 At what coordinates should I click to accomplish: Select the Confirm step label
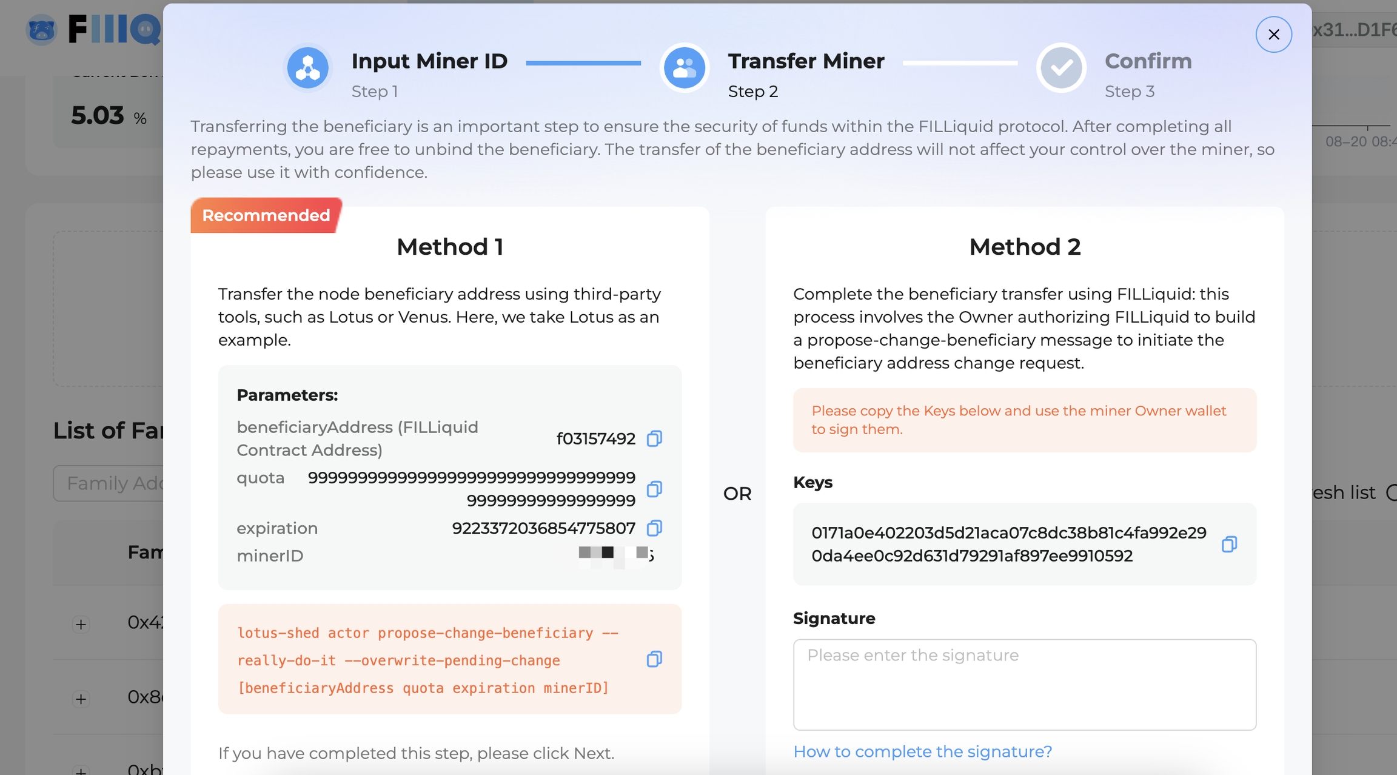click(1148, 61)
